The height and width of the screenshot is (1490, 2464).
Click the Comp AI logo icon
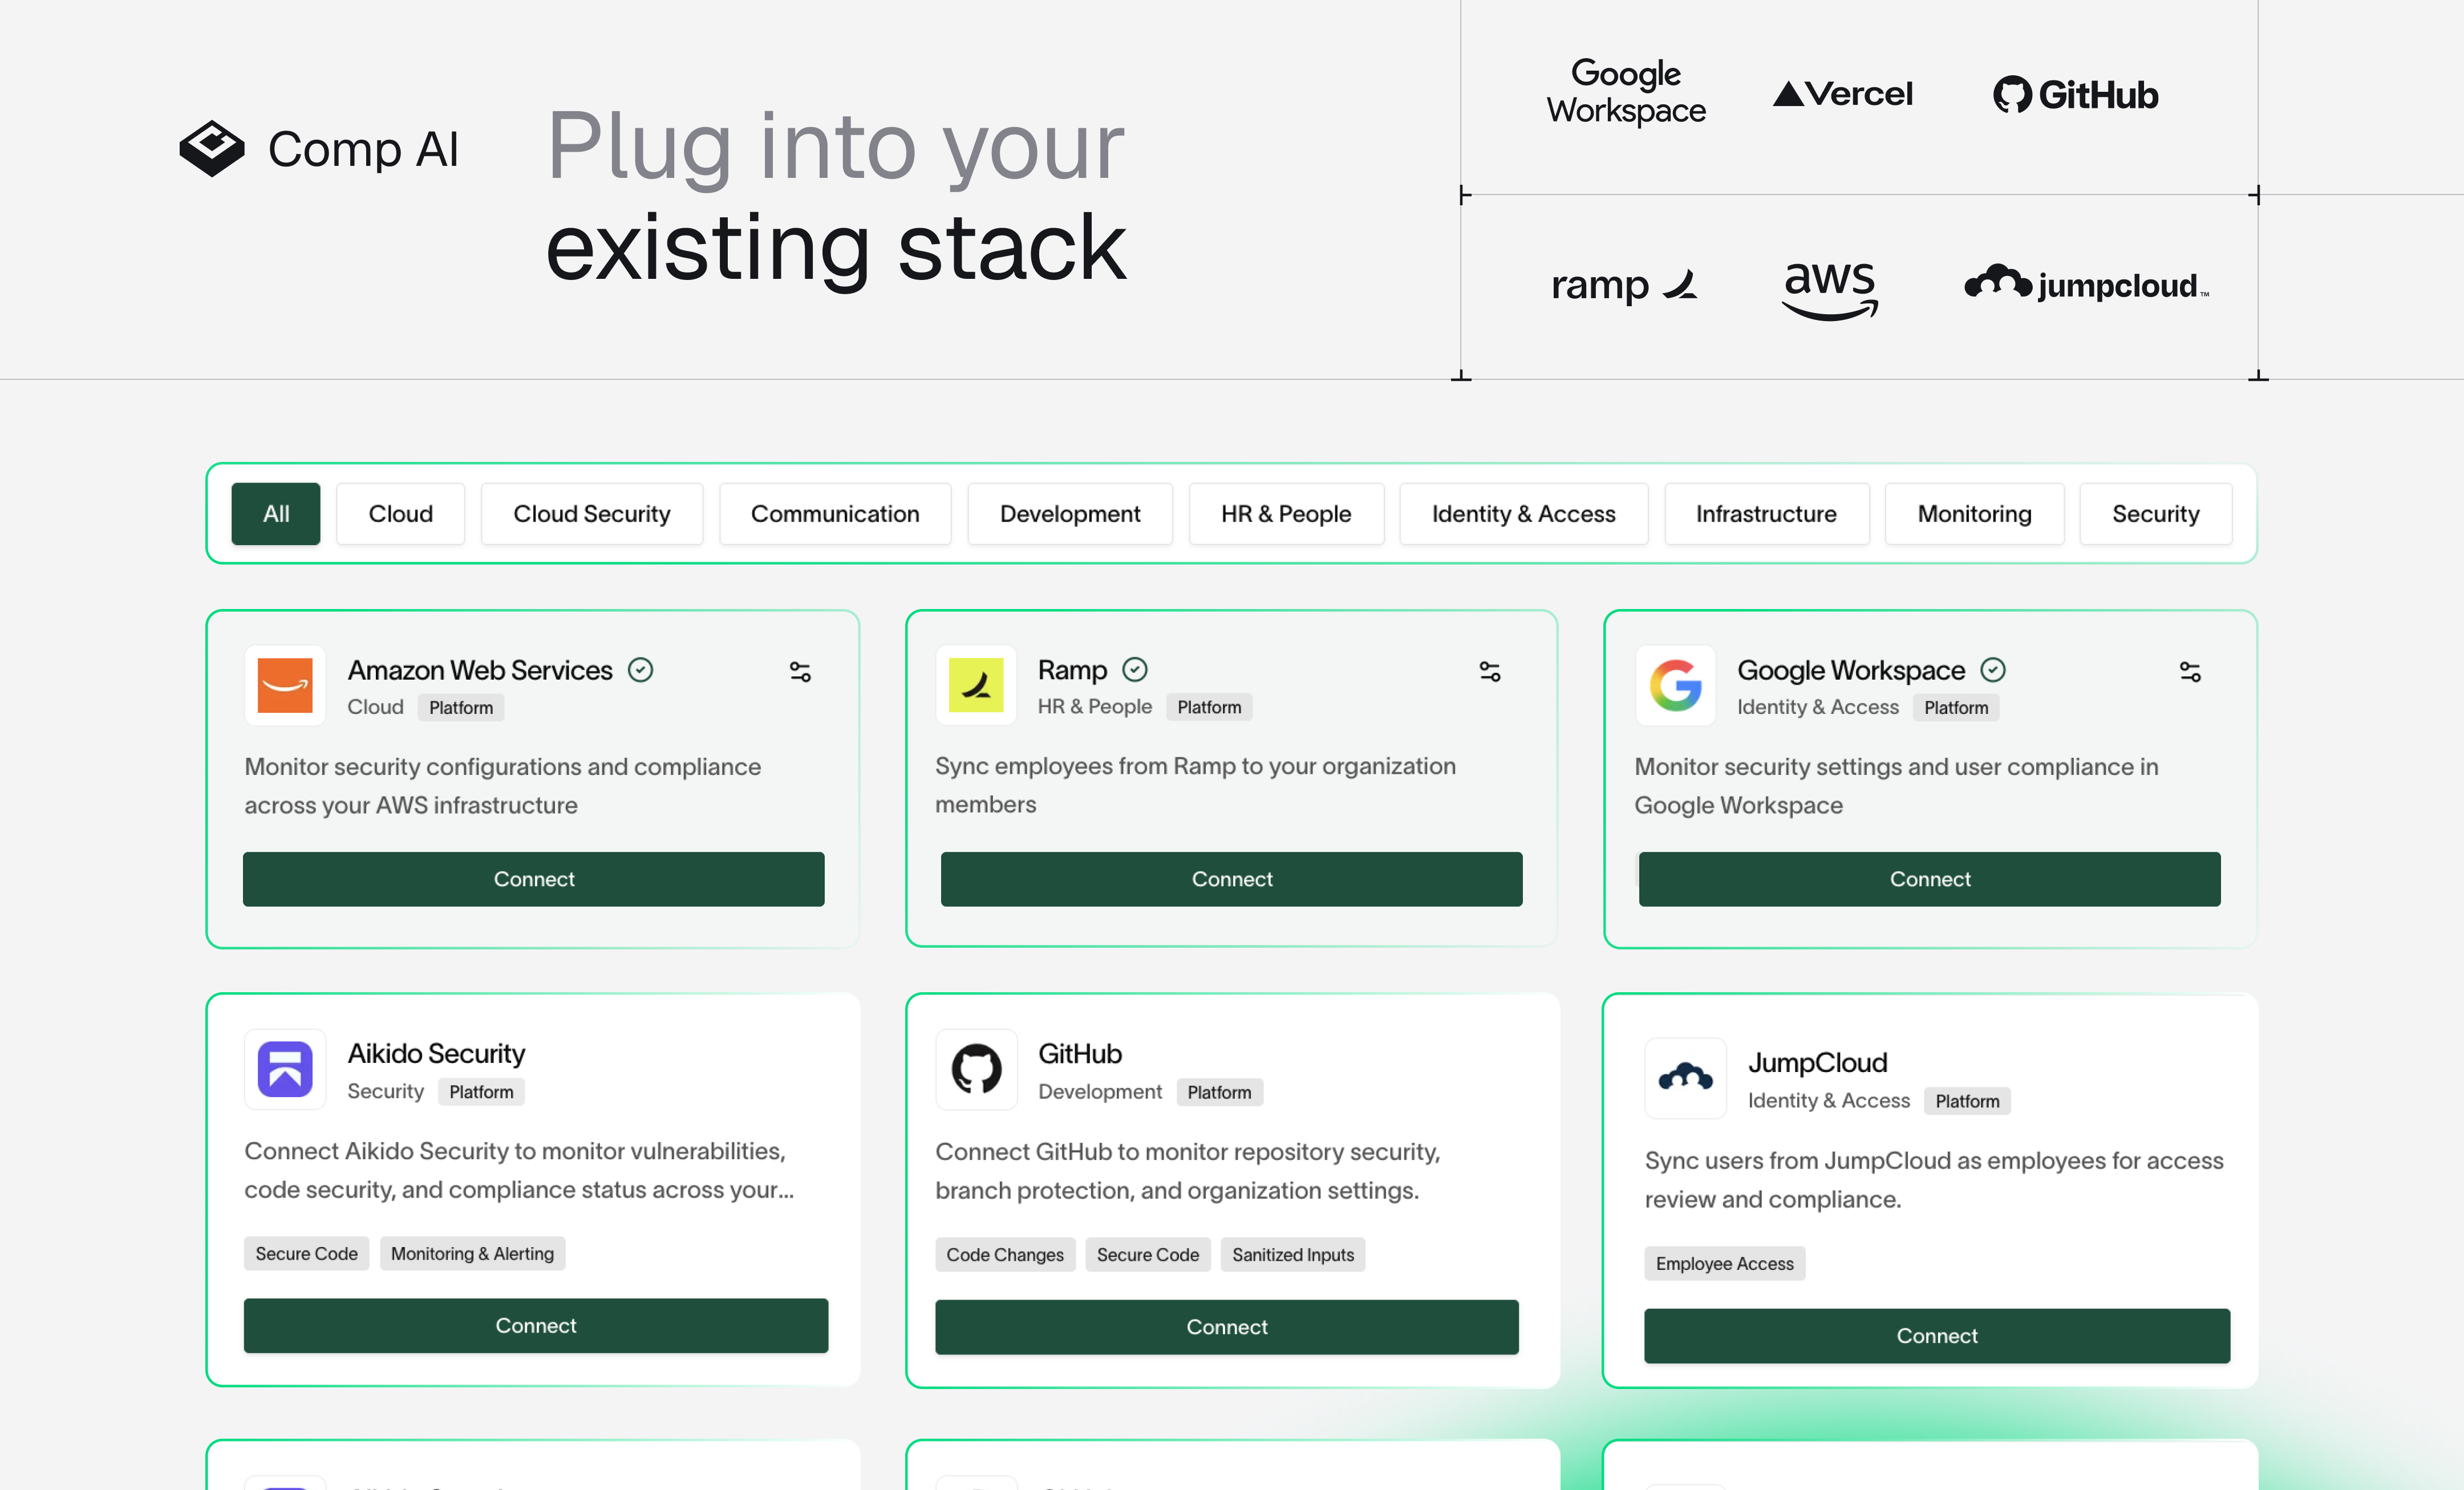coord(211,149)
